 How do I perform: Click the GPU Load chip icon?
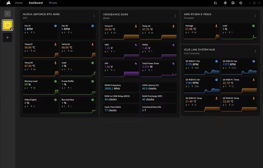pos(93,63)
